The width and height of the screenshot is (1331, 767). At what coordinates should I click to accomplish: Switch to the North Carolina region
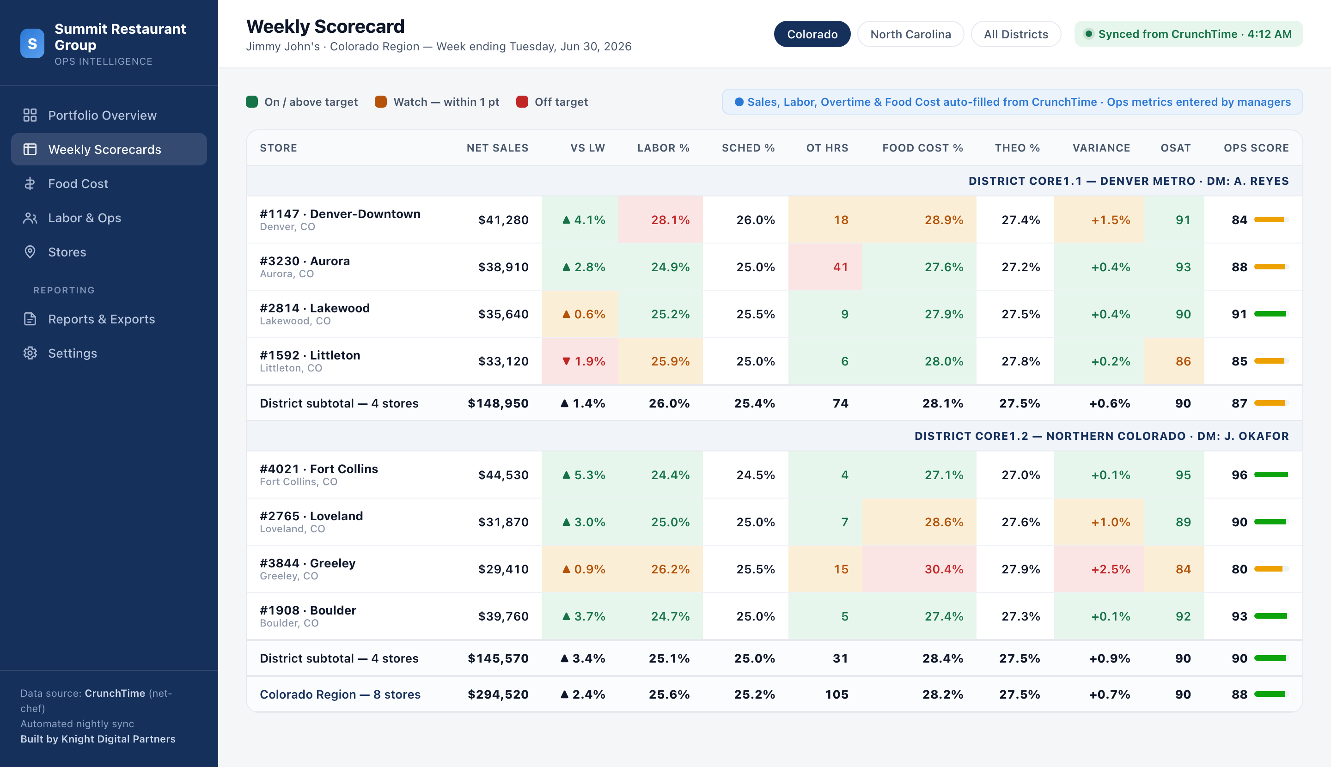tap(910, 34)
